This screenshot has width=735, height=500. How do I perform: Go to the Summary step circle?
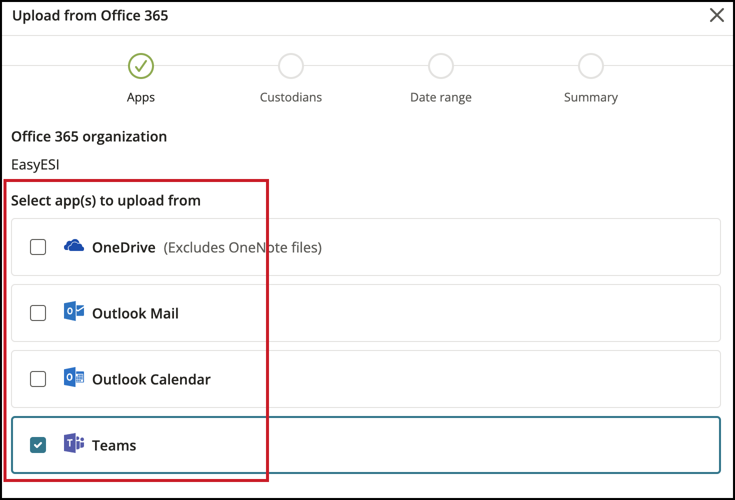click(x=591, y=66)
